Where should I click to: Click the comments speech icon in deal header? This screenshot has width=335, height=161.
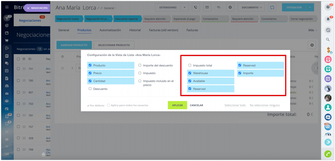tap(219, 7)
